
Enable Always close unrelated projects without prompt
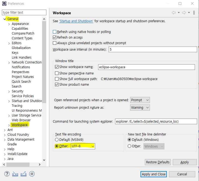pos(54,43)
